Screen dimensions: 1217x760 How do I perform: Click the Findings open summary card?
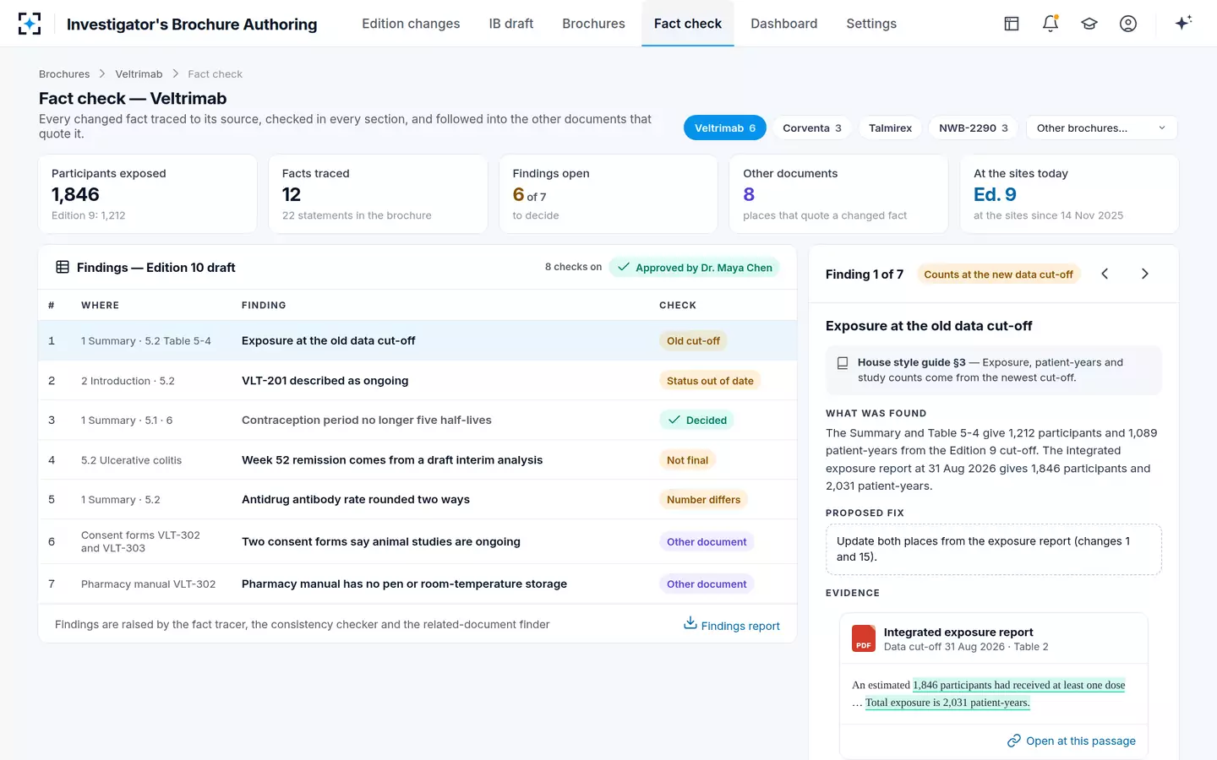pos(608,193)
